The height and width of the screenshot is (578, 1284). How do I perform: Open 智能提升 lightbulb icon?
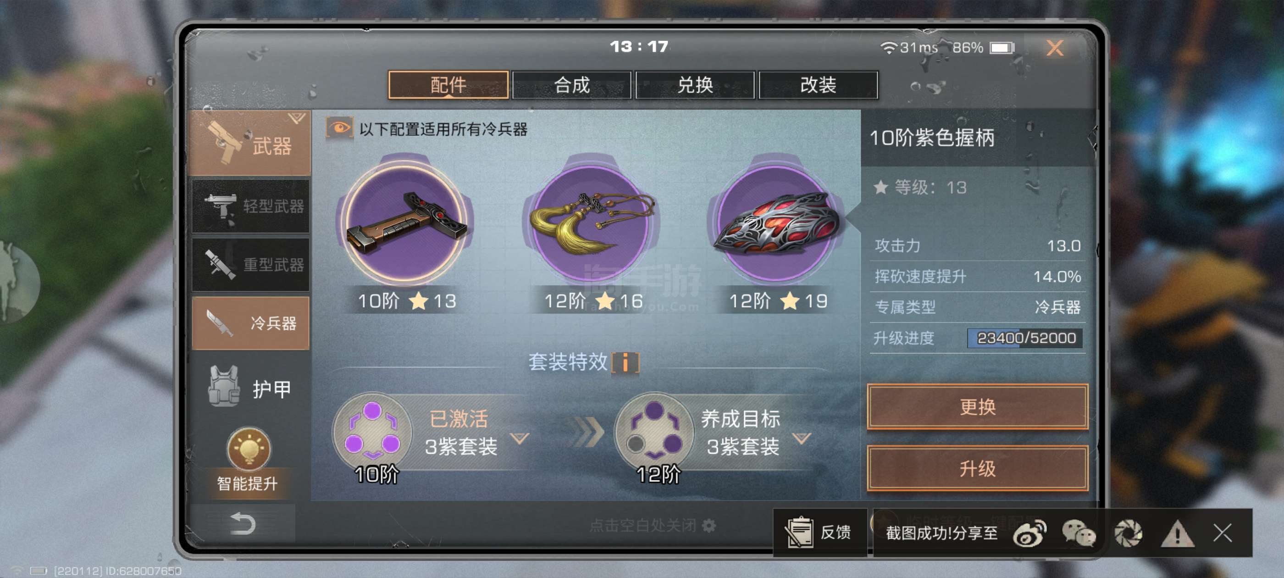(249, 449)
